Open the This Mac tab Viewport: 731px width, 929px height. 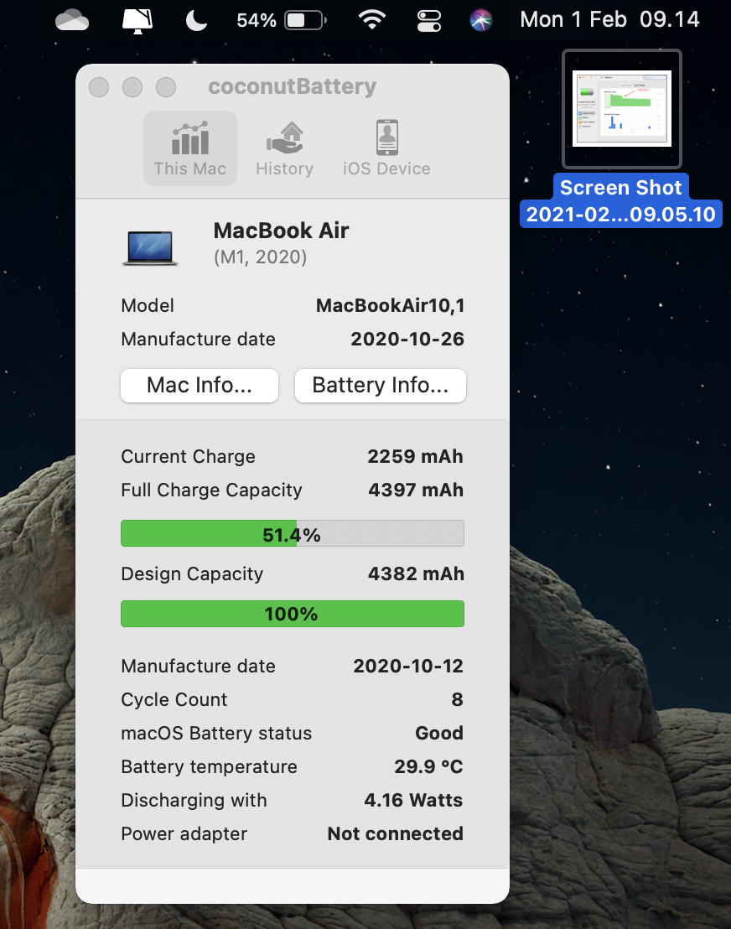pyautogui.click(x=190, y=148)
